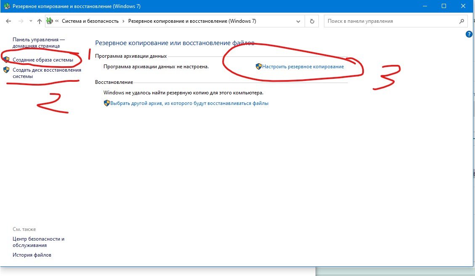Click the 'Восстановление' section label
475x276 pixels.
tap(114, 82)
